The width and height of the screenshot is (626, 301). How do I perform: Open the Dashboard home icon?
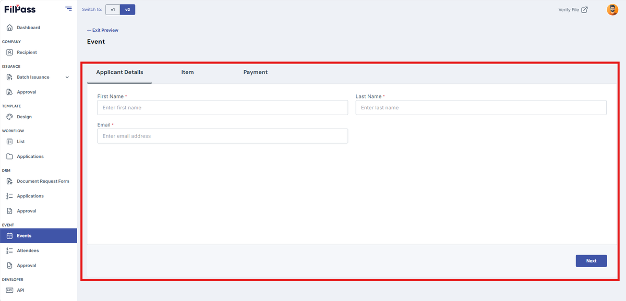(9, 28)
